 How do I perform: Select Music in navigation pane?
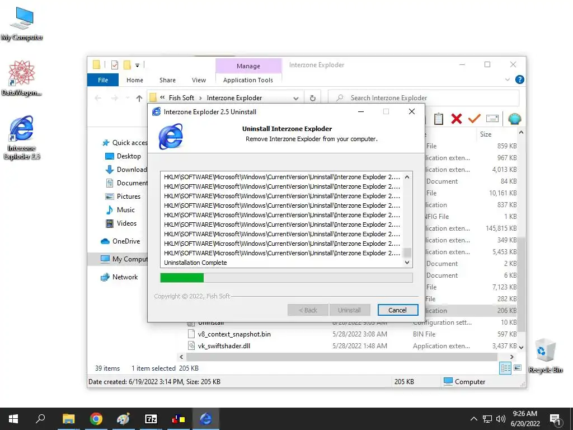tap(120, 210)
